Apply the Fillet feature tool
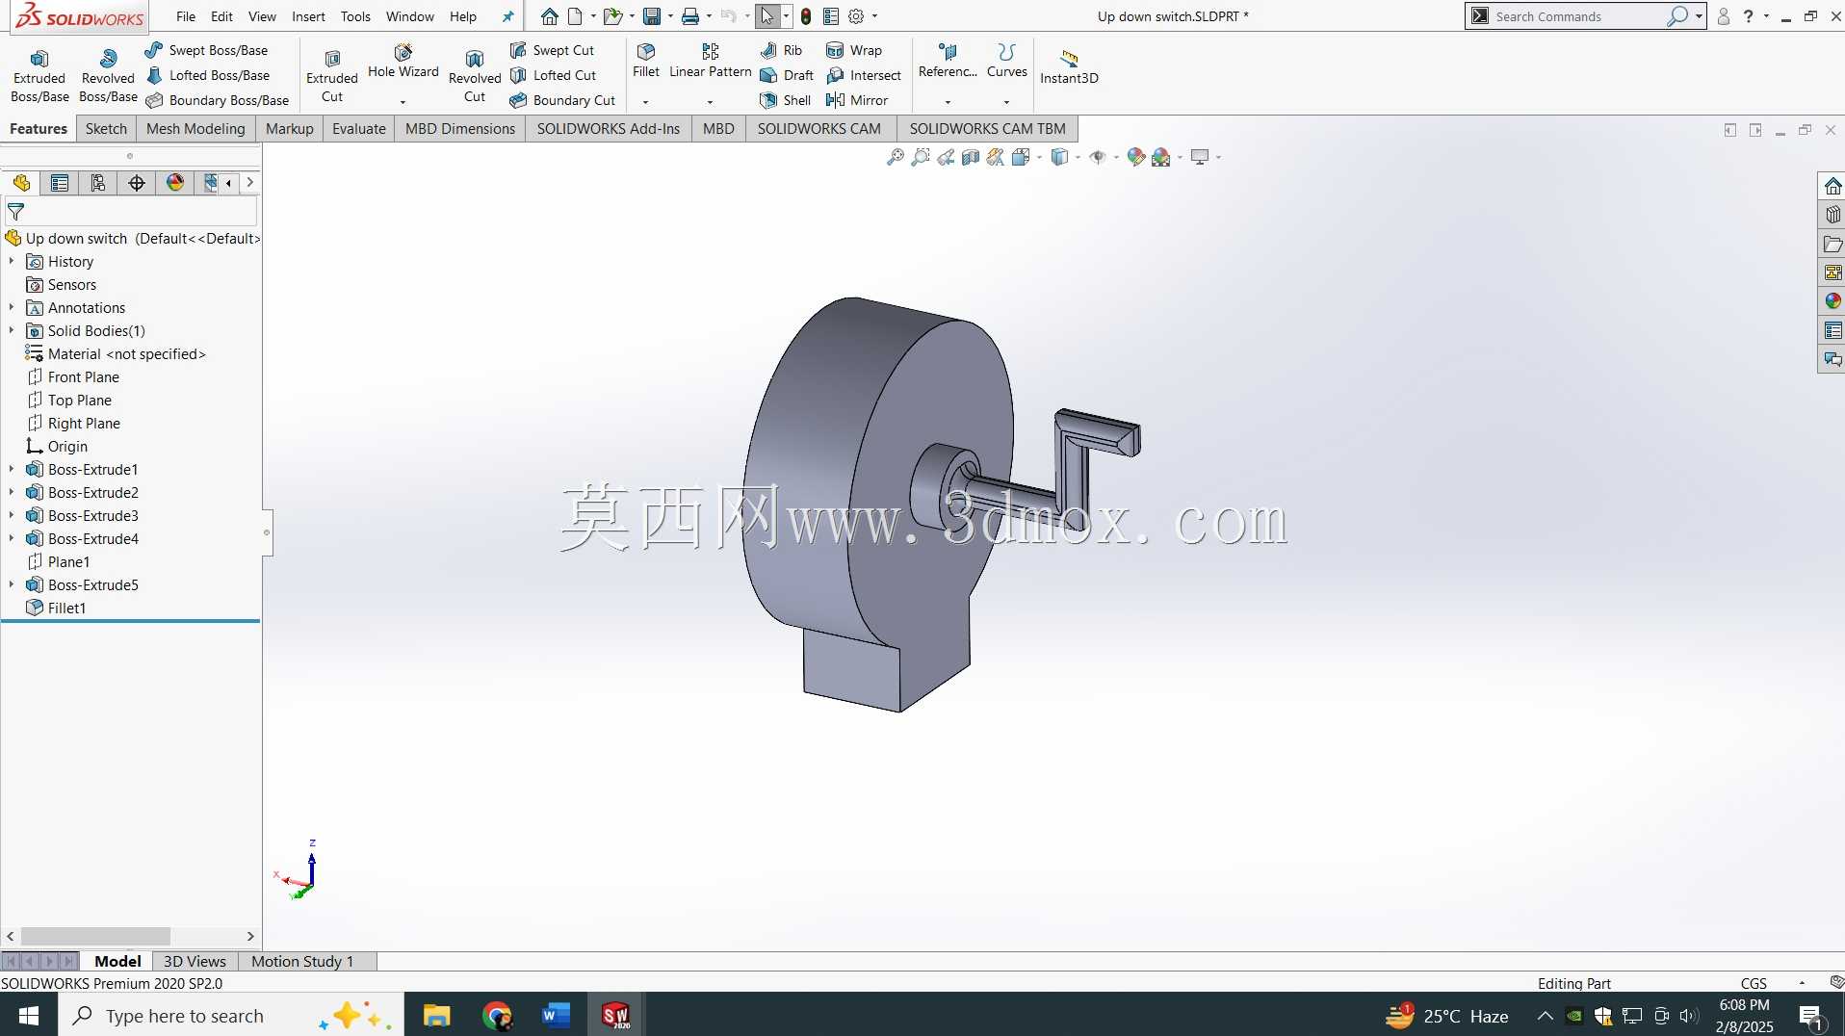1845x1036 pixels. pos(646,60)
